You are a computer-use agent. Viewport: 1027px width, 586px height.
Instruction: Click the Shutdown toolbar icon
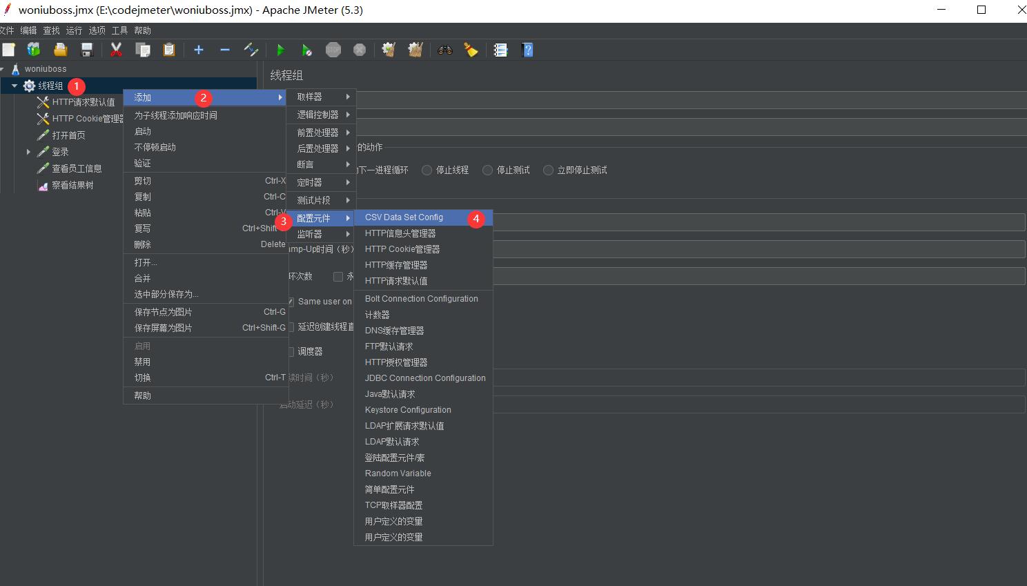click(x=360, y=50)
